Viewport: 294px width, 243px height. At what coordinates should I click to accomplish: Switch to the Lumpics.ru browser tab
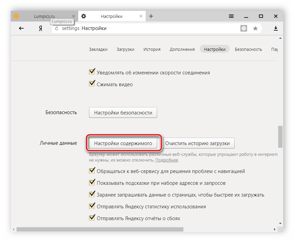click(45, 16)
